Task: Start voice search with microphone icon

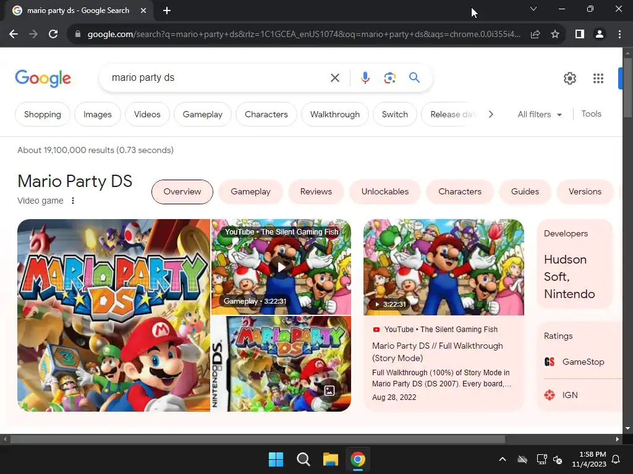Action: (x=365, y=78)
